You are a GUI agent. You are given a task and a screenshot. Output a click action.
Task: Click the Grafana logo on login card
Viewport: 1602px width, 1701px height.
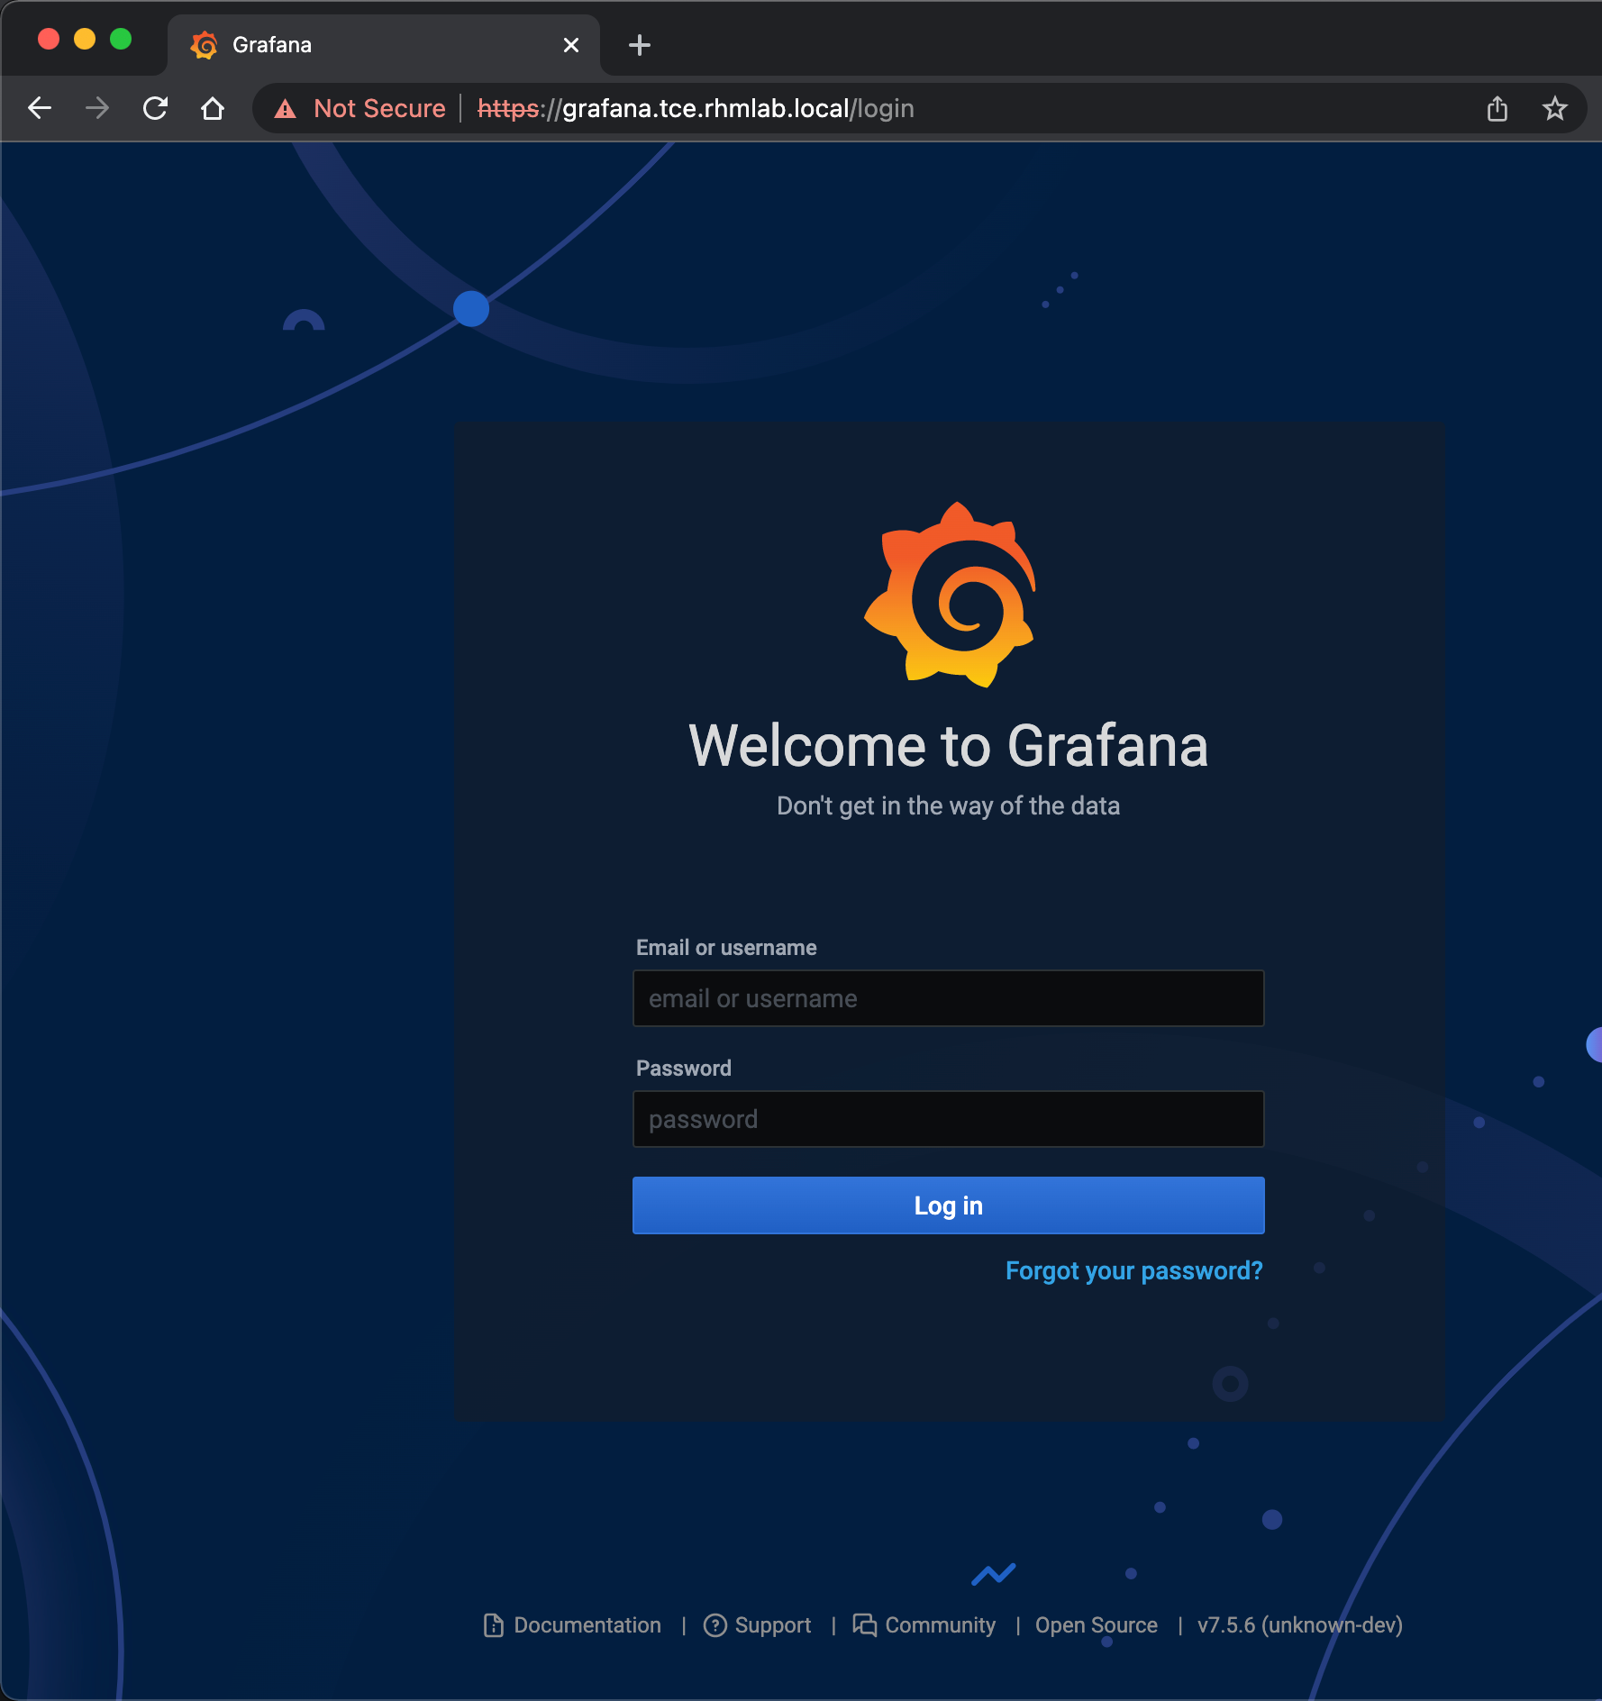[x=950, y=595]
